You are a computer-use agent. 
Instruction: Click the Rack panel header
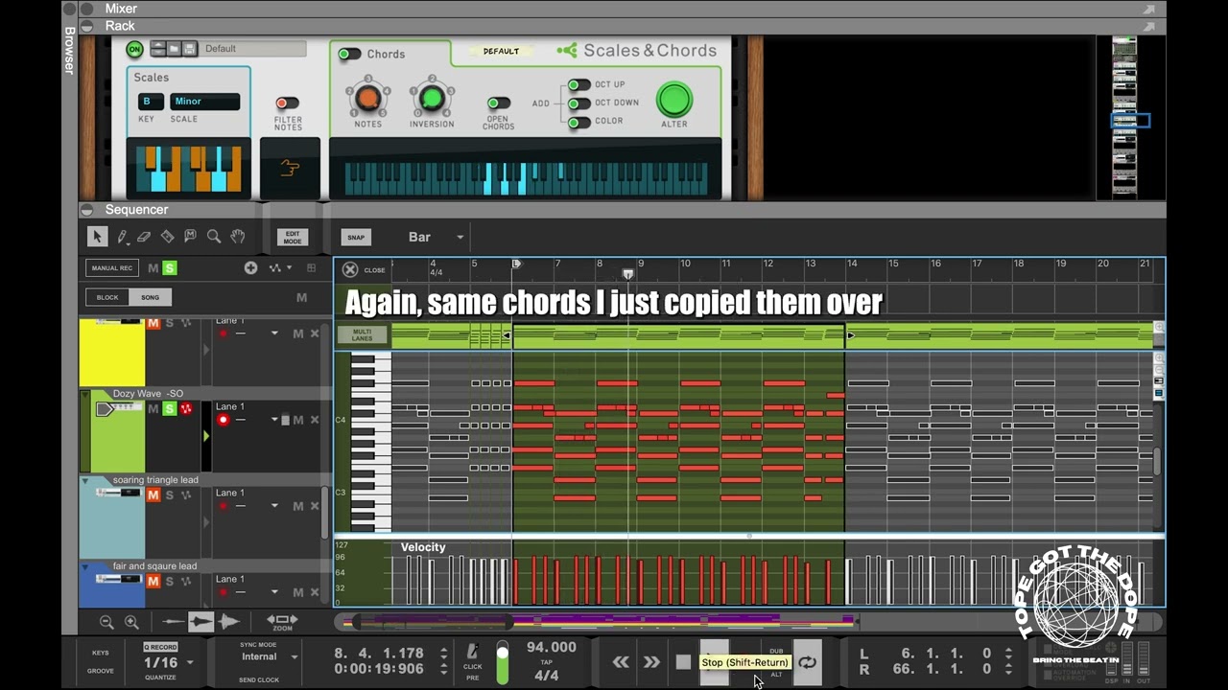pyautogui.click(x=120, y=26)
